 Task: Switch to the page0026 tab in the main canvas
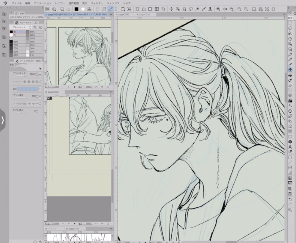pos(145,14)
